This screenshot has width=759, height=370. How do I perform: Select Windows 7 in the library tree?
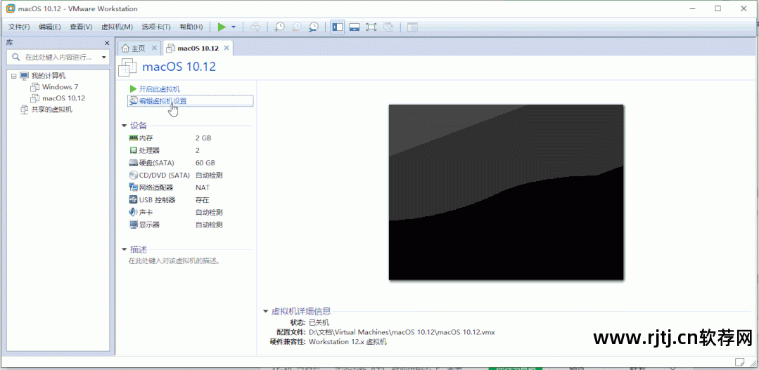(60, 87)
